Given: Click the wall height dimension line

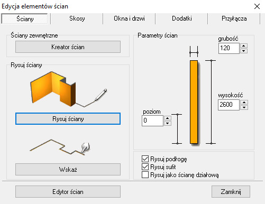Looking at the screenshot, I should (211, 102).
